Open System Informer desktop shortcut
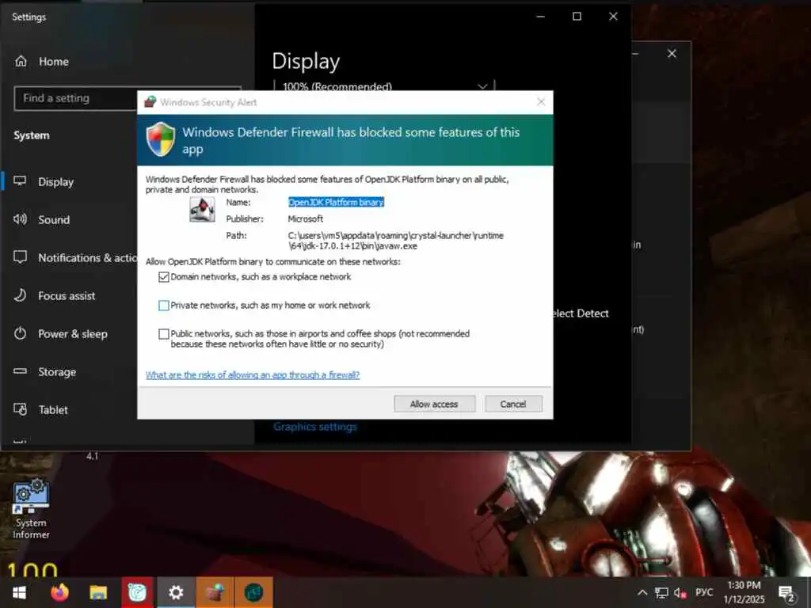The width and height of the screenshot is (811, 608). [31, 509]
